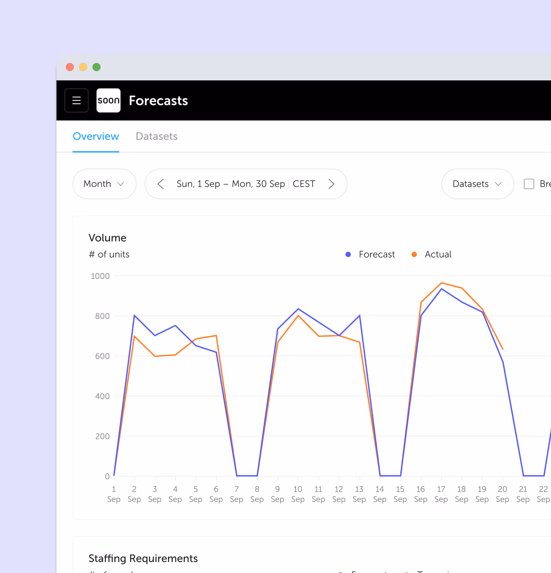
Task: Advance to next month with right arrow
Action: tap(331, 184)
